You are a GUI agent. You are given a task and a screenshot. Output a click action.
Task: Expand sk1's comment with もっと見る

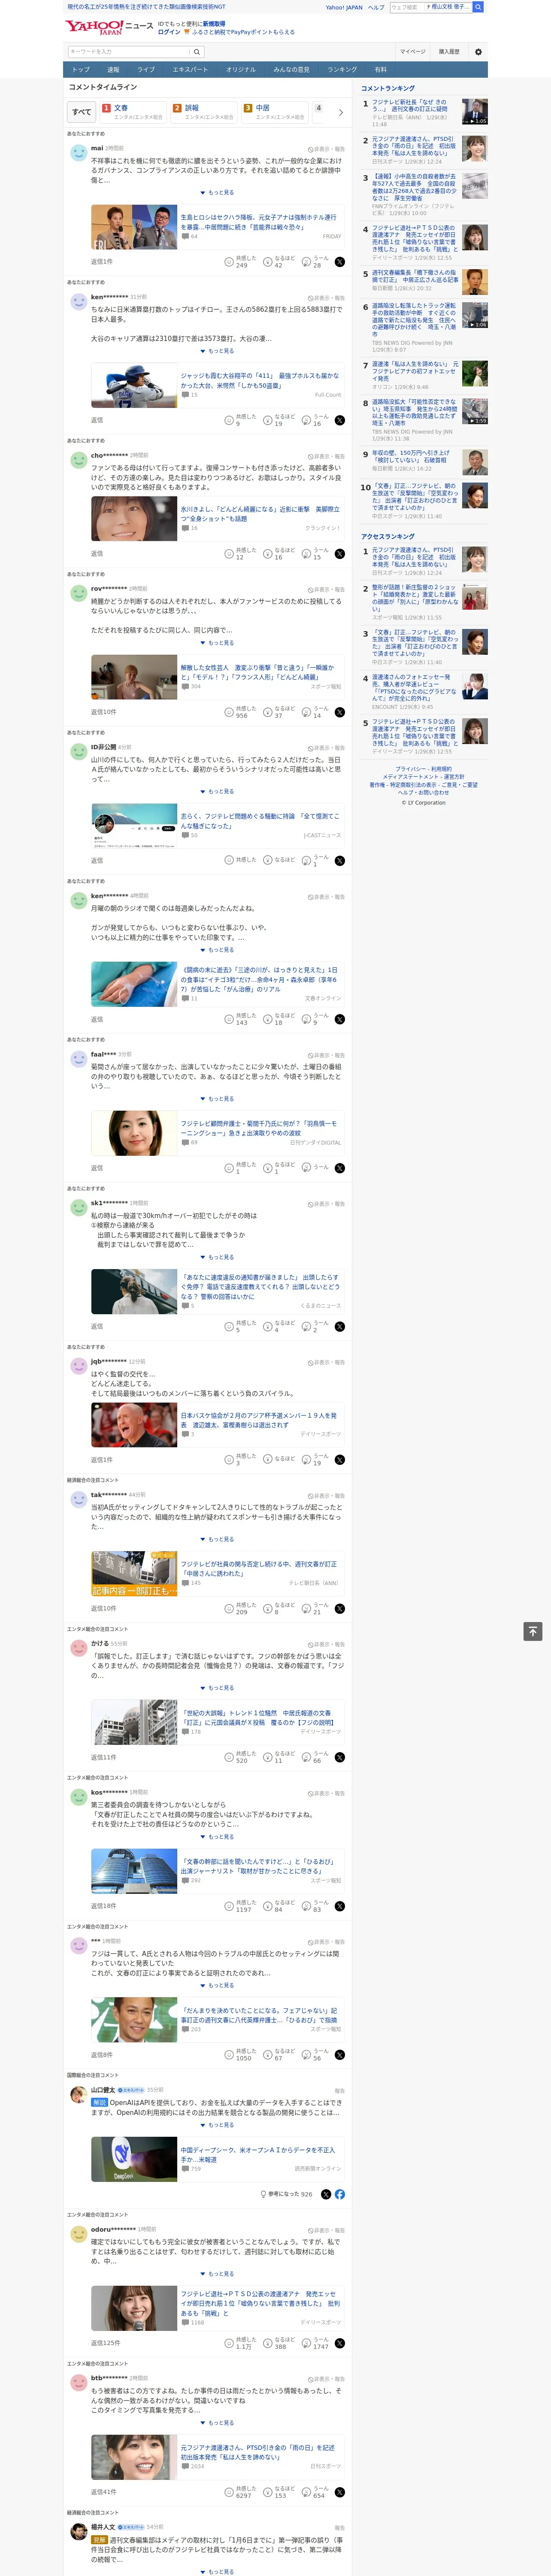point(217,1257)
